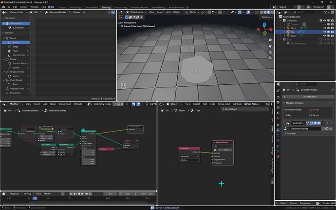Toggle Use Nodes checkbox in shader editor
336x210 pixels.
[245, 104]
